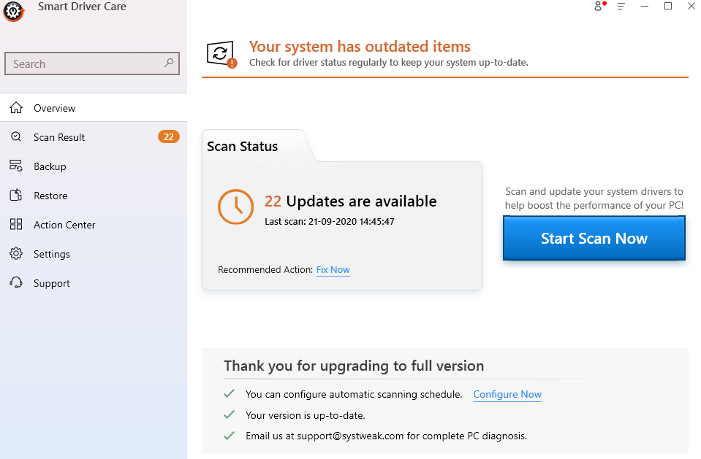This screenshot has width=701, height=459.
Task: Open the Action Center section
Action: tap(64, 225)
